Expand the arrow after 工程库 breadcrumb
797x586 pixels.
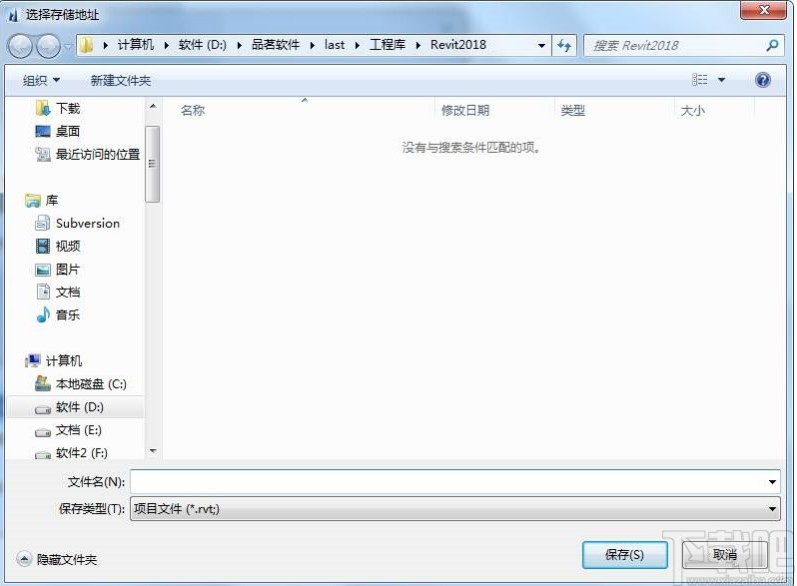(x=417, y=45)
